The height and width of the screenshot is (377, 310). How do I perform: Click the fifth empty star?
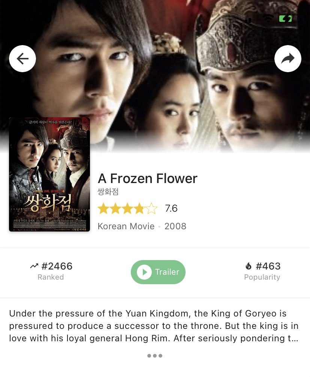151,209
